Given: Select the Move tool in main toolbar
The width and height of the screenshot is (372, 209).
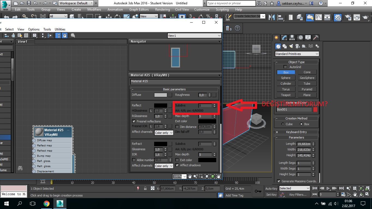Looking at the screenshot, I should click(109, 17).
